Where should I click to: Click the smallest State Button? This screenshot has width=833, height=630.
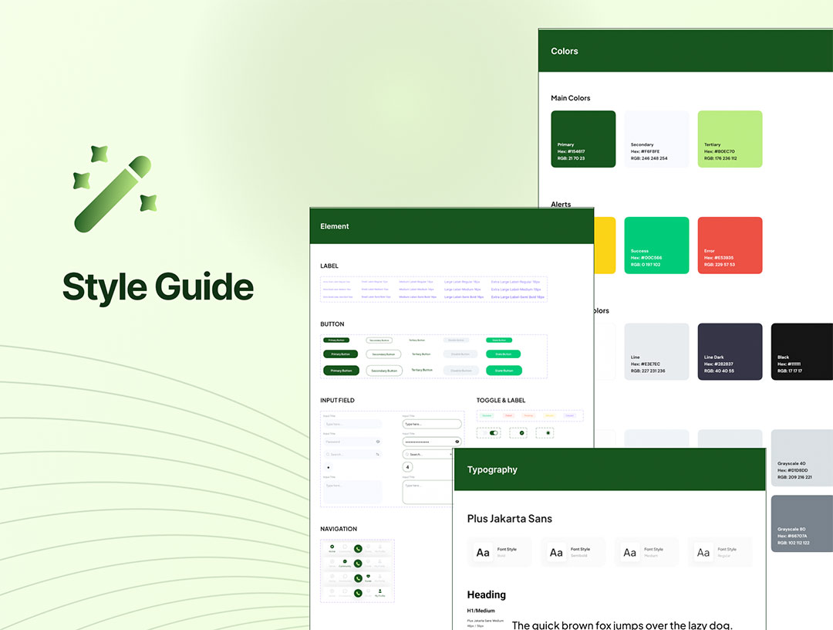point(499,340)
